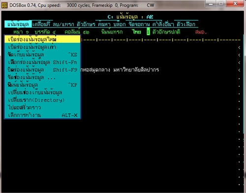This screenshot has width=246, height=193.
Task: Click the green highlighted 1 window number
Action: [x=148, y=32]
